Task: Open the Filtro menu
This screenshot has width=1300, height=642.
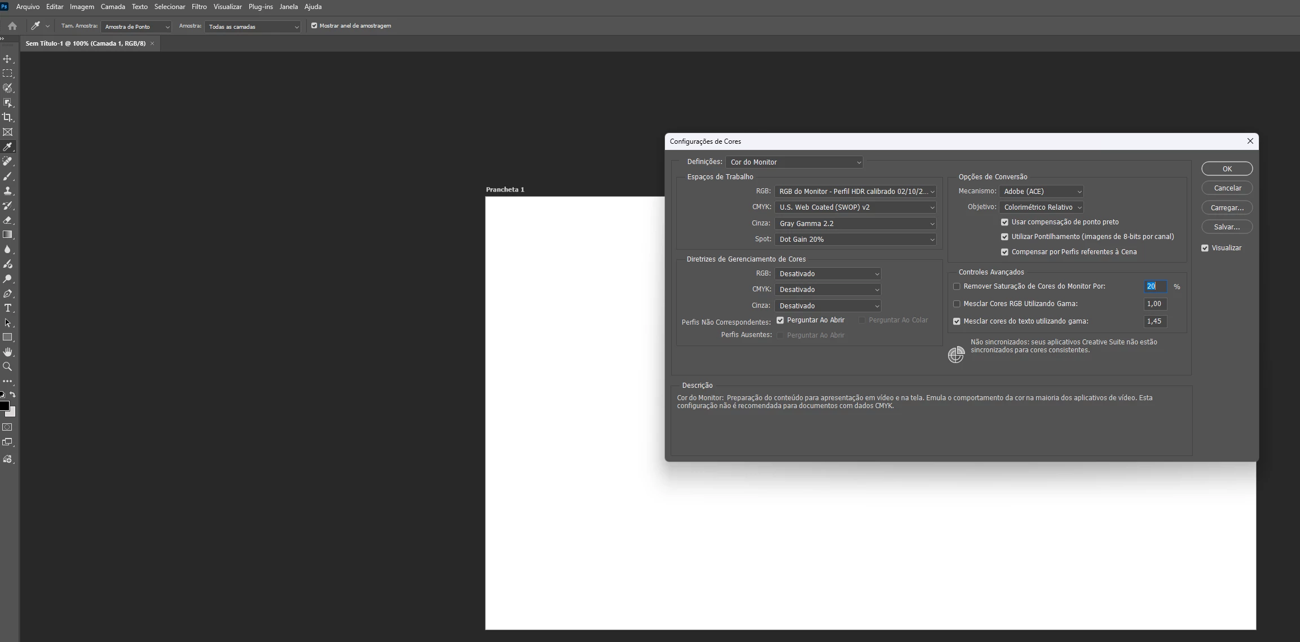Action: coord(199,7)
